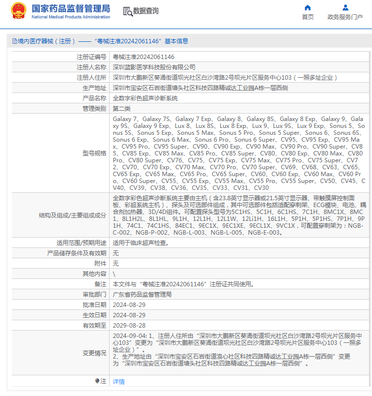The height and width of the screenshot is (396, 372).
Task: Click the lightbulb icon beside 注
Action: 97,381
